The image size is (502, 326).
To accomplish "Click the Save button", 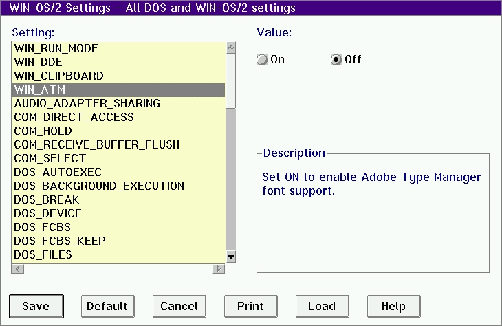I will [x=36, y=307].
